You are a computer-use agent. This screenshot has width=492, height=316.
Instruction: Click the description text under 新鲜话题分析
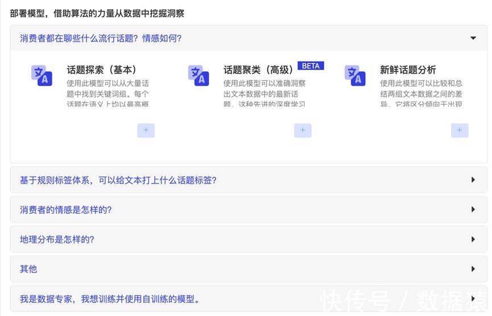pyautogui.click(x=421, y=93)
